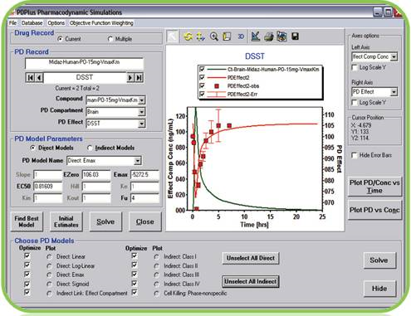Screen dimensions: 411x316
Task: Select the Multiple drug record option
Action: point(110,39)
